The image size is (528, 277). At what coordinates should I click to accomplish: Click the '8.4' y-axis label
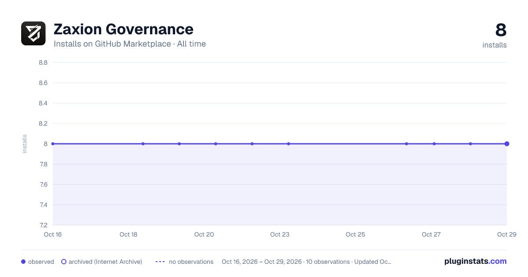(x=43, y=103)
